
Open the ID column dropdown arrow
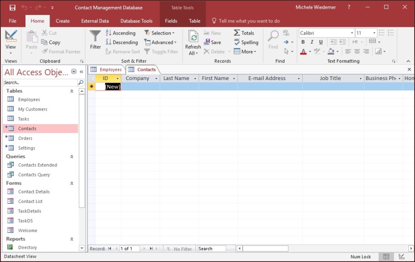click(x=117, y=78)
